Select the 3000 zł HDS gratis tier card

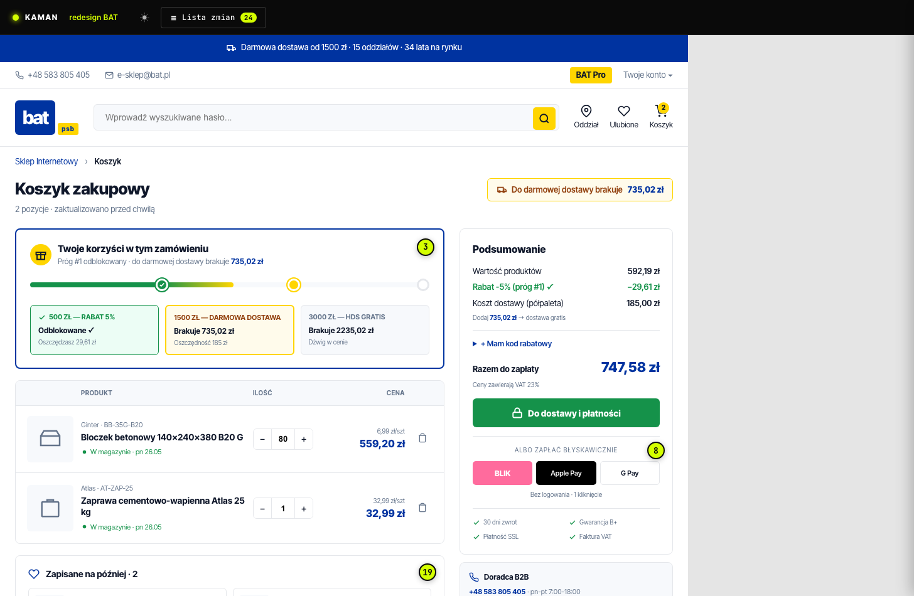(365, 330)
